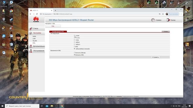This screenshot has height=108, width=193.
Task: Click the Конфигурация DSL panel header
Action: click(58, 31)
